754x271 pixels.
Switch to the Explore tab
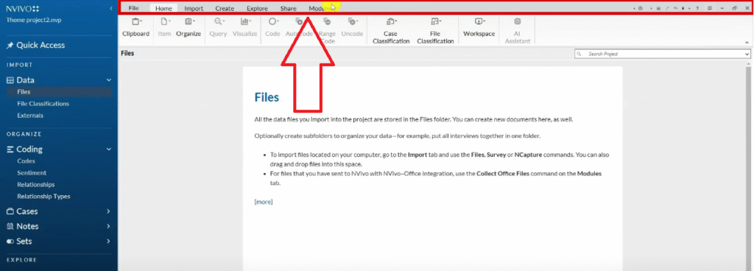257,8
